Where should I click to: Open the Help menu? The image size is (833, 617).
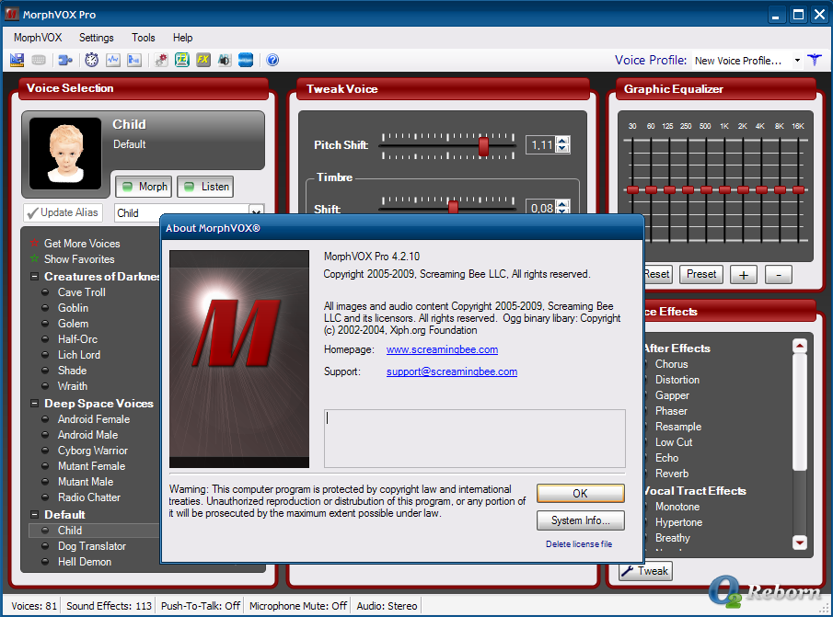click(183, 38)
